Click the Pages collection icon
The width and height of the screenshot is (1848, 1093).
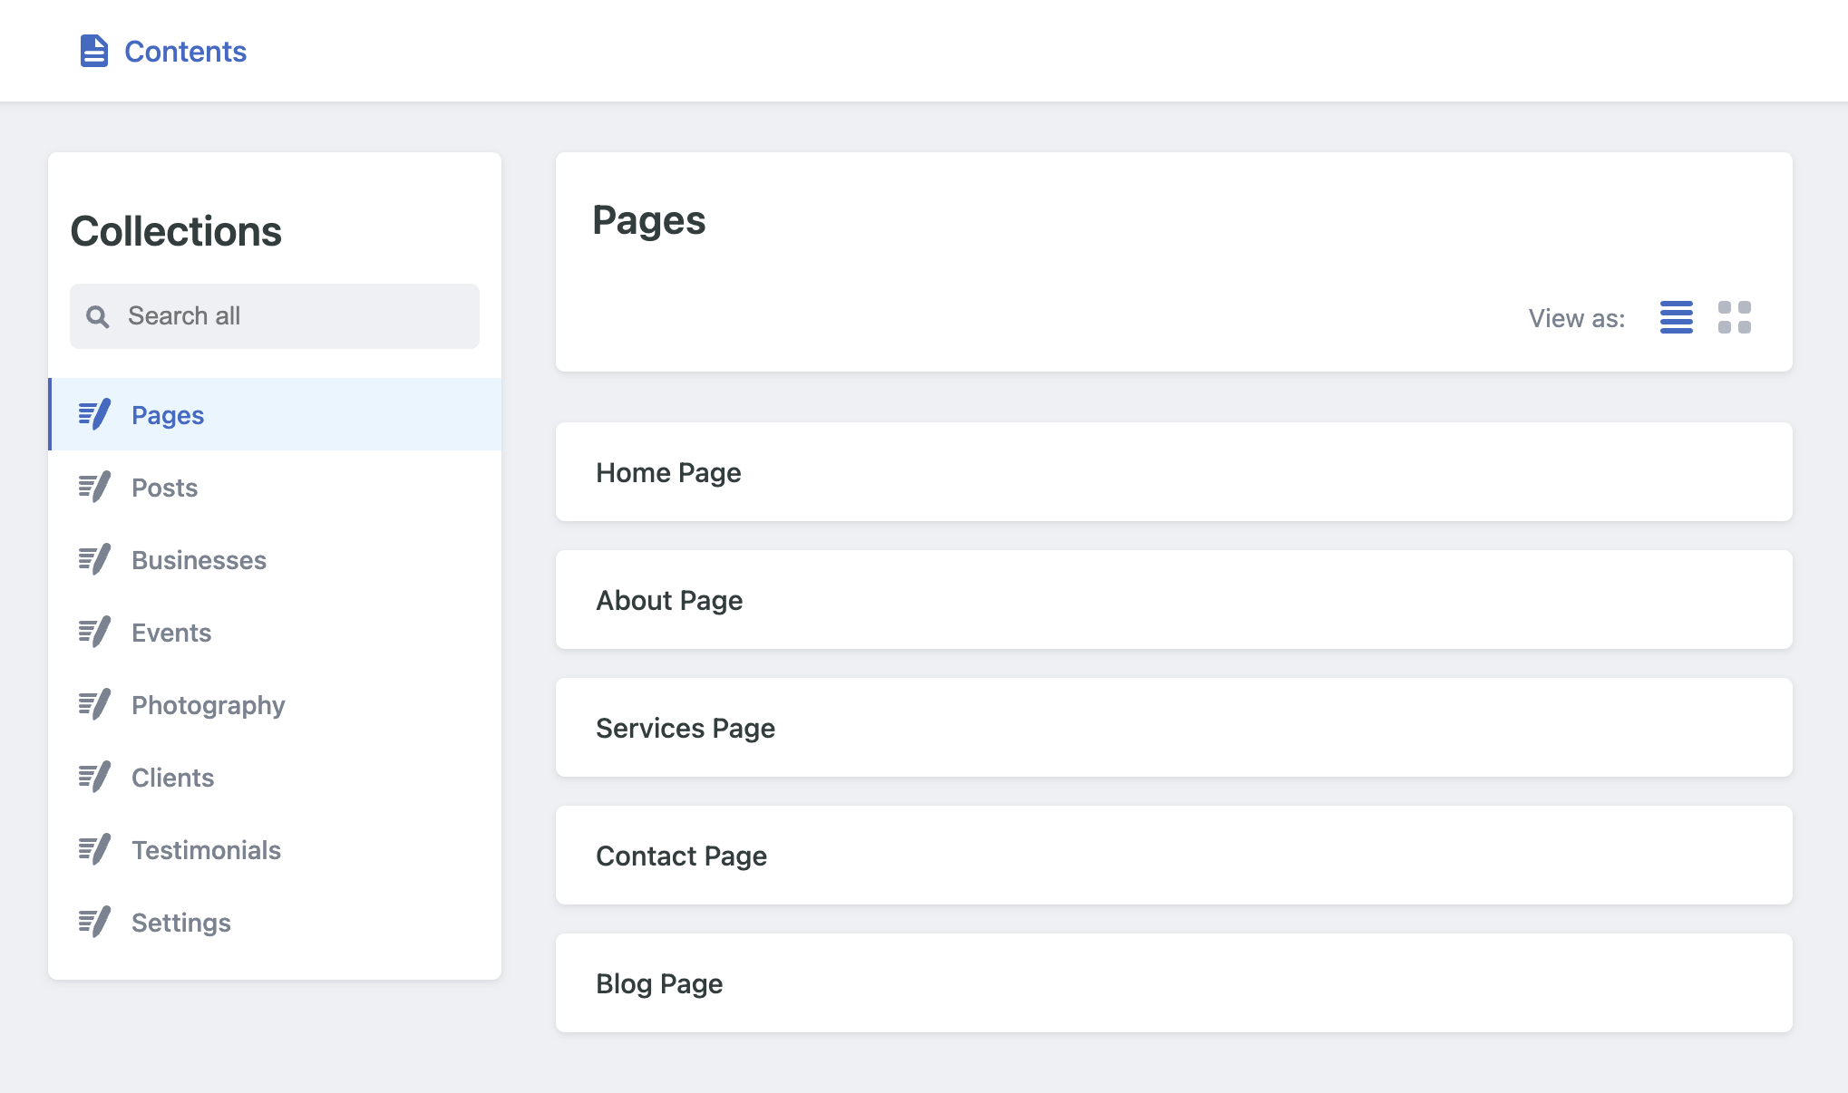click(94, 414)
